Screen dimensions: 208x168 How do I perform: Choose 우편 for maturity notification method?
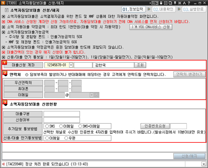pos(66,138)
